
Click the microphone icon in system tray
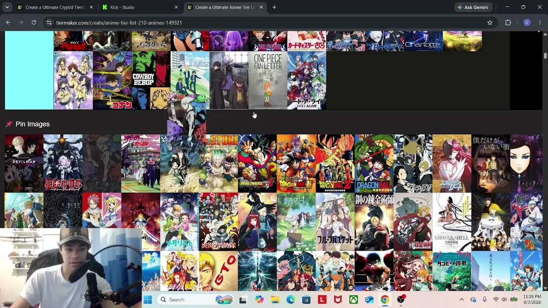484,300
